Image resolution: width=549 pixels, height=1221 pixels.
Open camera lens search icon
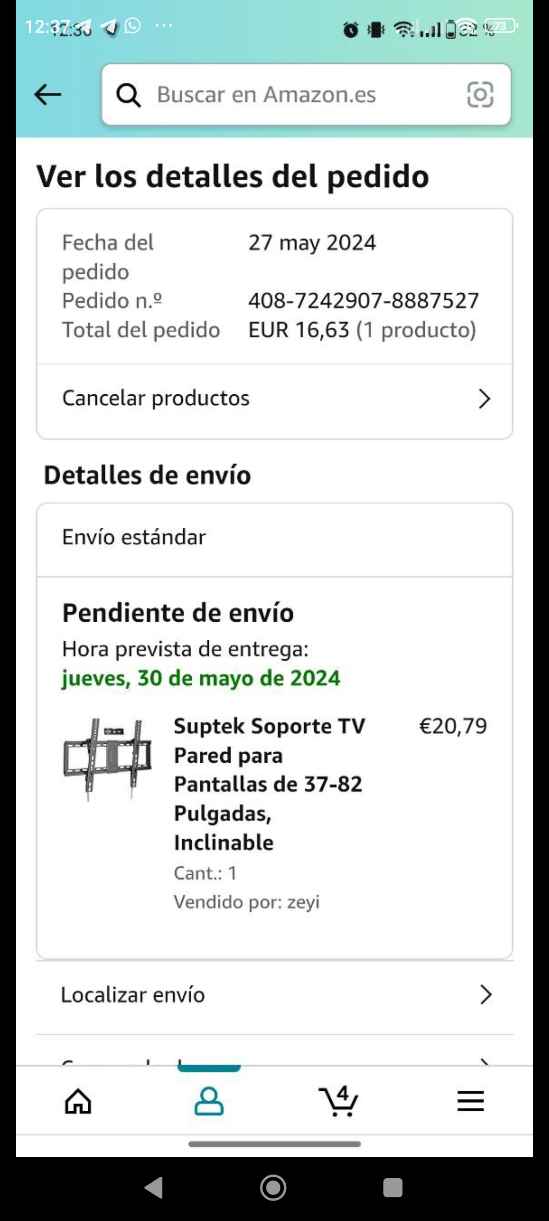click(x=480, y=95)
